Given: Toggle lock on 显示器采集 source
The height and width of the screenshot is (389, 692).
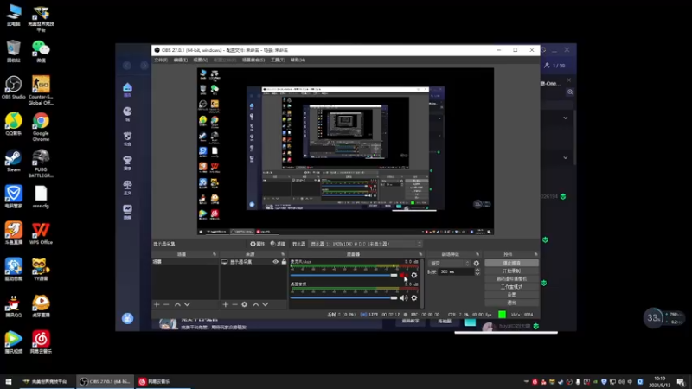Looking at the screenshot, I should point(284,262).
